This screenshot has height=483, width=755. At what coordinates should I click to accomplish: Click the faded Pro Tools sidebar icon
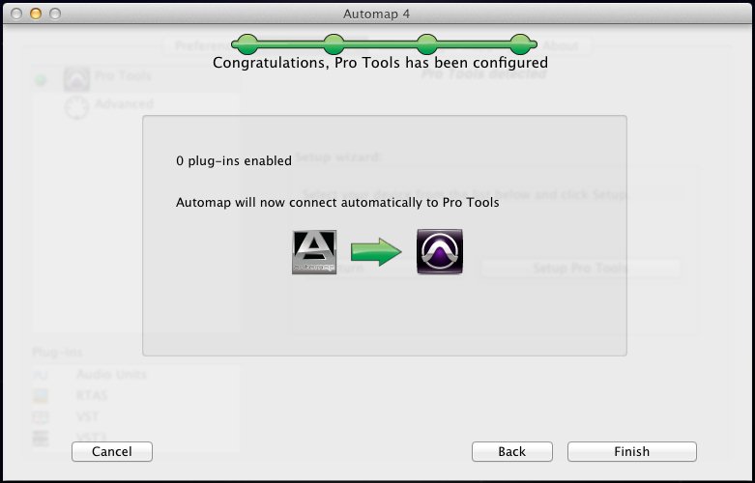77,79
